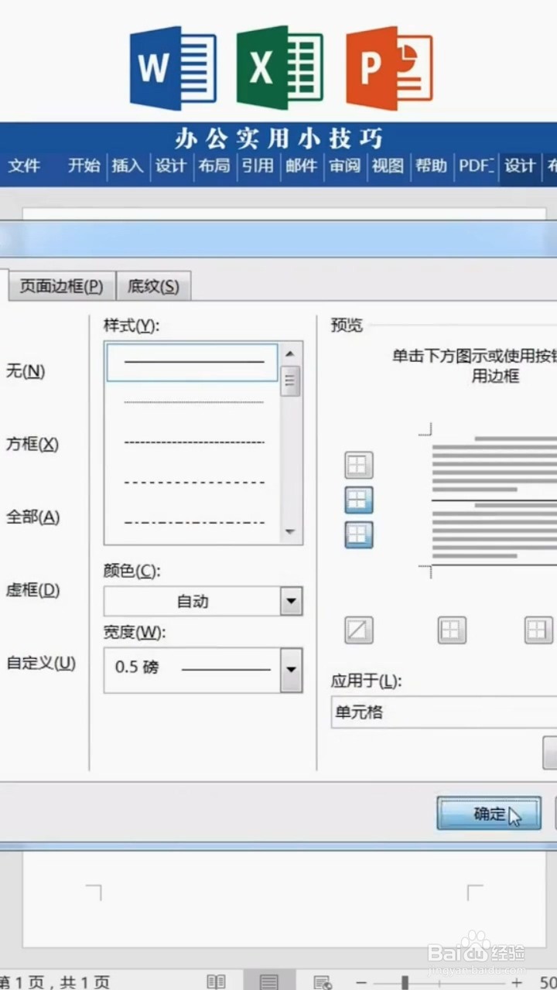Switch to the 开始 ribbon tab
Screen dimensions: 557x990
tap(84, 166)
